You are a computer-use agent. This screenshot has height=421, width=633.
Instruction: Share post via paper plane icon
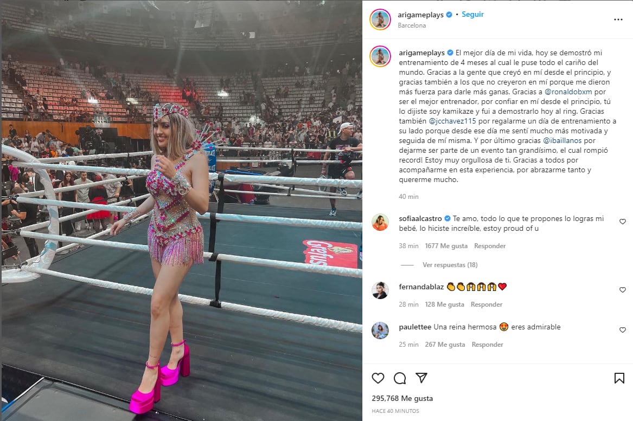421,378
